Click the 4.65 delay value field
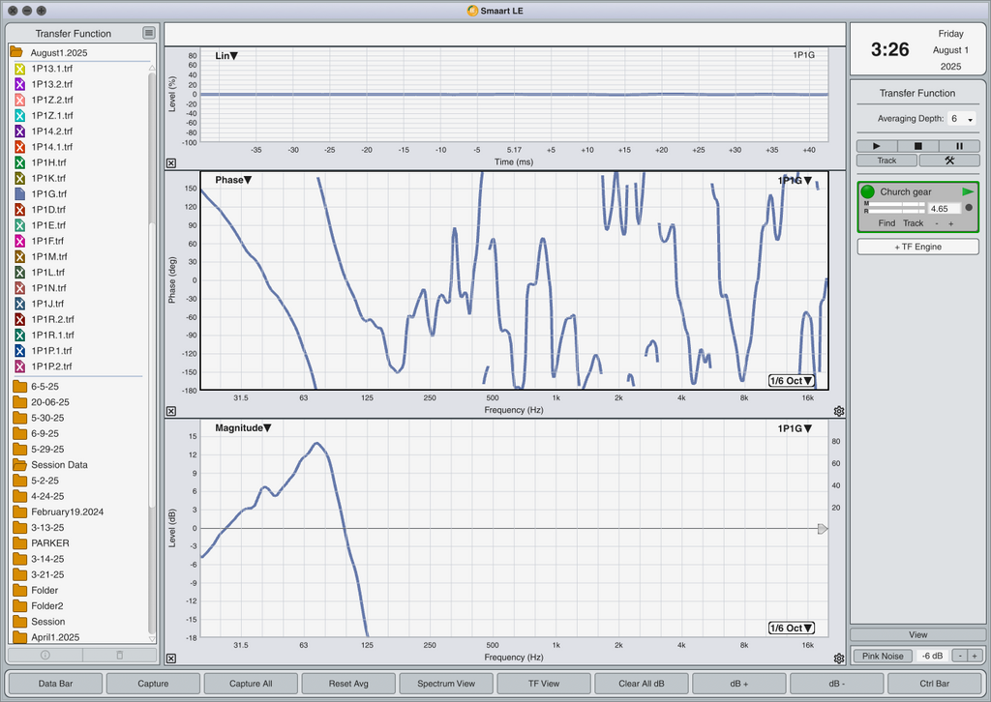Screen dimensions: 991x702 (945, 208)
